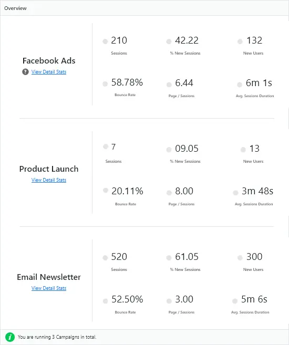This screenshot has width=289, height=345.
Task: Click the dot icon beside 5m 6s duration
Action: click(x=235, y=301)
